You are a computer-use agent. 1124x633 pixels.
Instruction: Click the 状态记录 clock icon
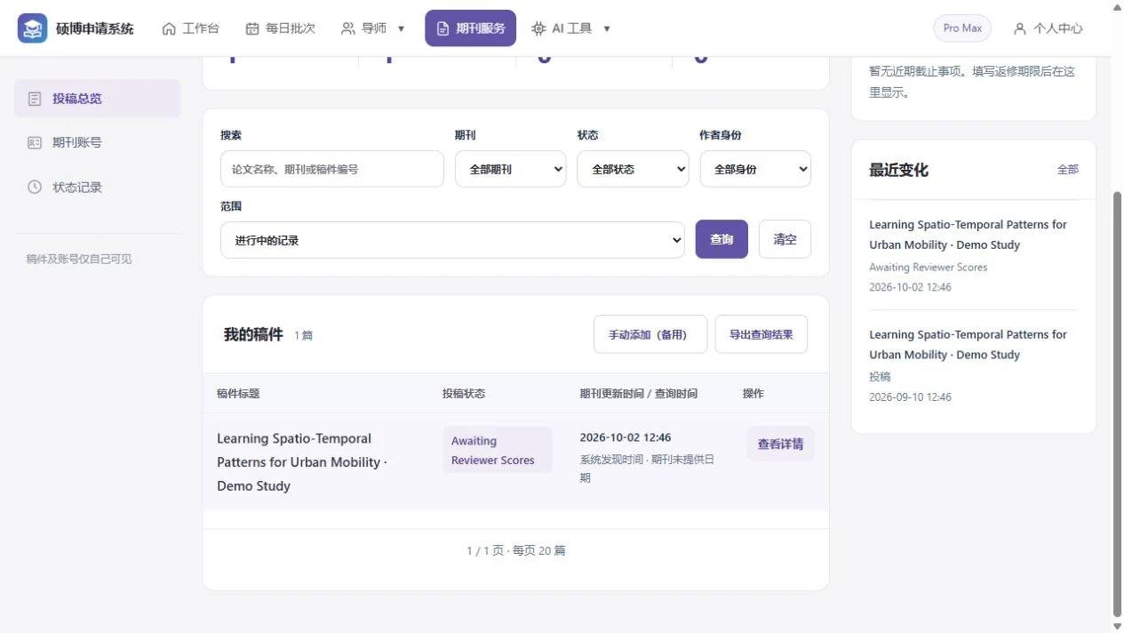pos(35,187)
